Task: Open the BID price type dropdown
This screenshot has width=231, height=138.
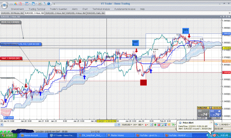Action: (141, 125)
